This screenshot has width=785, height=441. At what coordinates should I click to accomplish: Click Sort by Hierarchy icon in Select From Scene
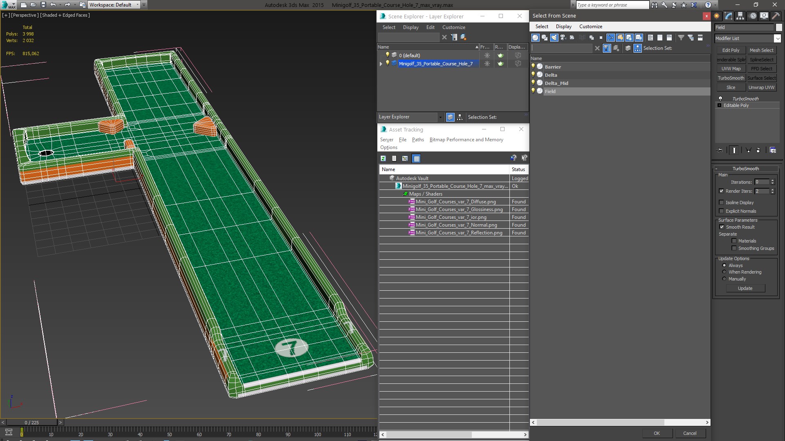click(x=637, y=48)
